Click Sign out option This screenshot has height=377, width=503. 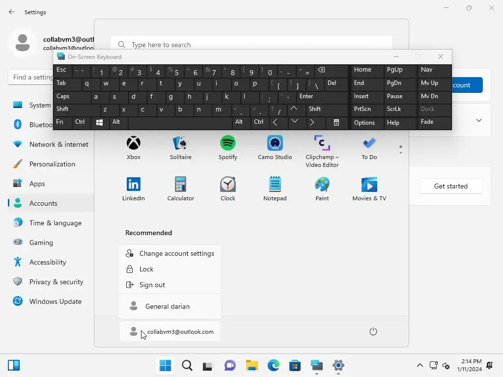coord(170,285)
